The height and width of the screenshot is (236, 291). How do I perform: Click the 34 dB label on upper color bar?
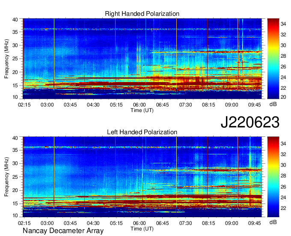pyautogui.click(x=283, y=24)
